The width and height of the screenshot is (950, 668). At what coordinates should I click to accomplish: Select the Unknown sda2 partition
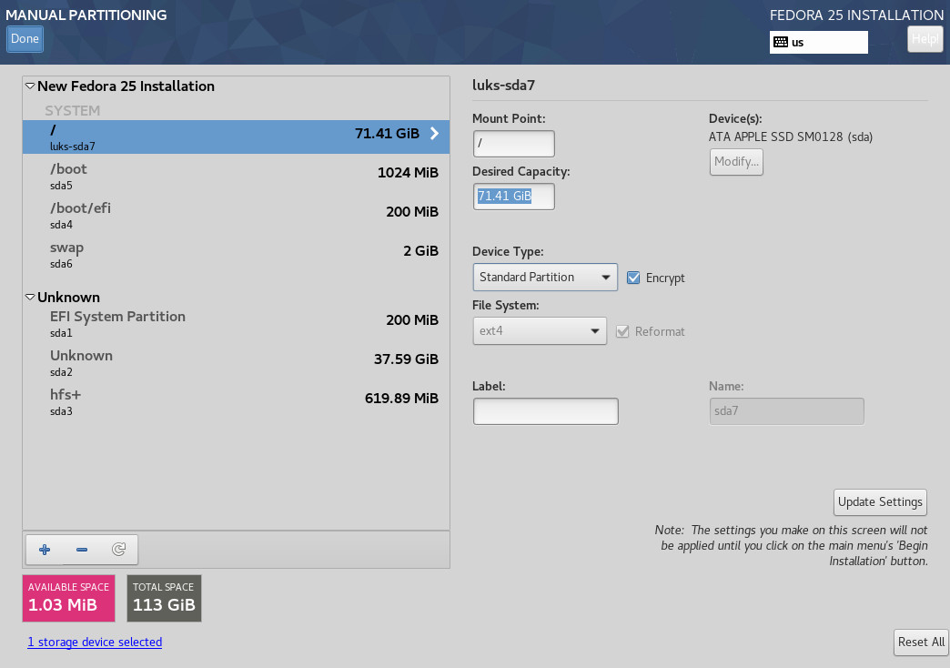point(237,362)
